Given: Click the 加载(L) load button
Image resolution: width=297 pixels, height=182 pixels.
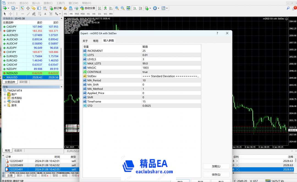Looking at the screenshot, I should (x=216, y=166).
